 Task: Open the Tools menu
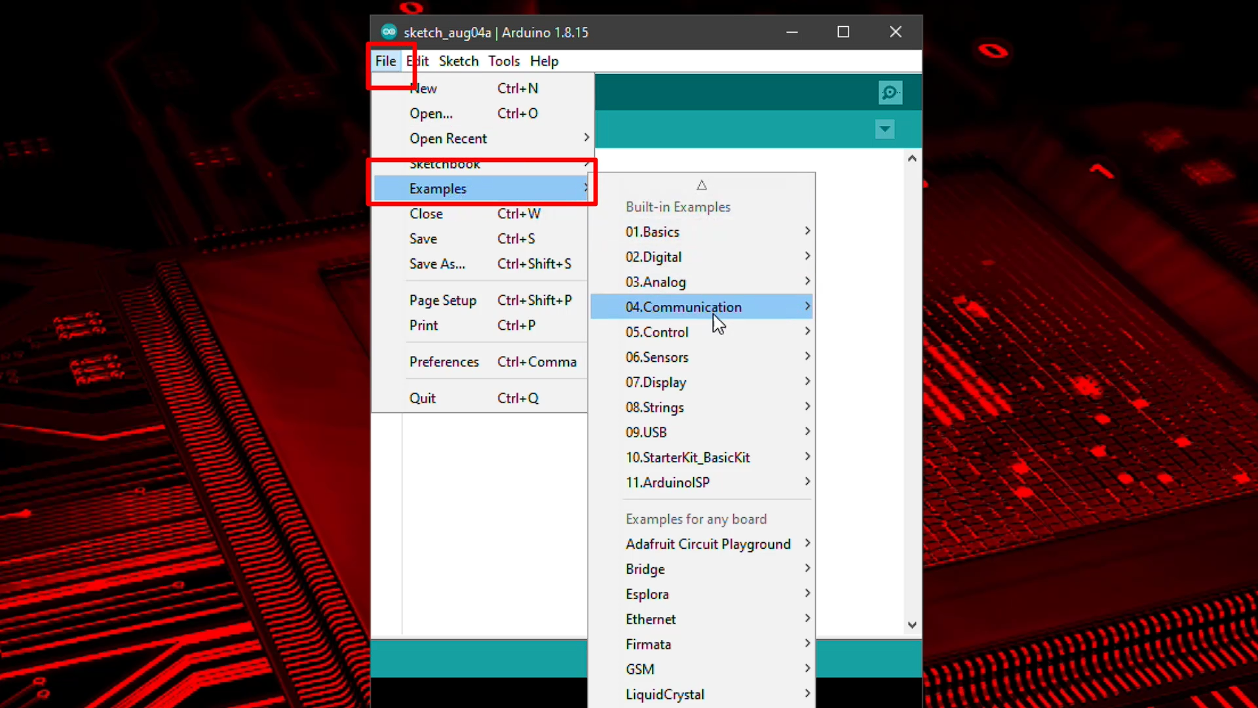(x=503, y=60)
